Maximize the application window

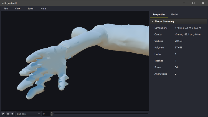pos(193,3)
